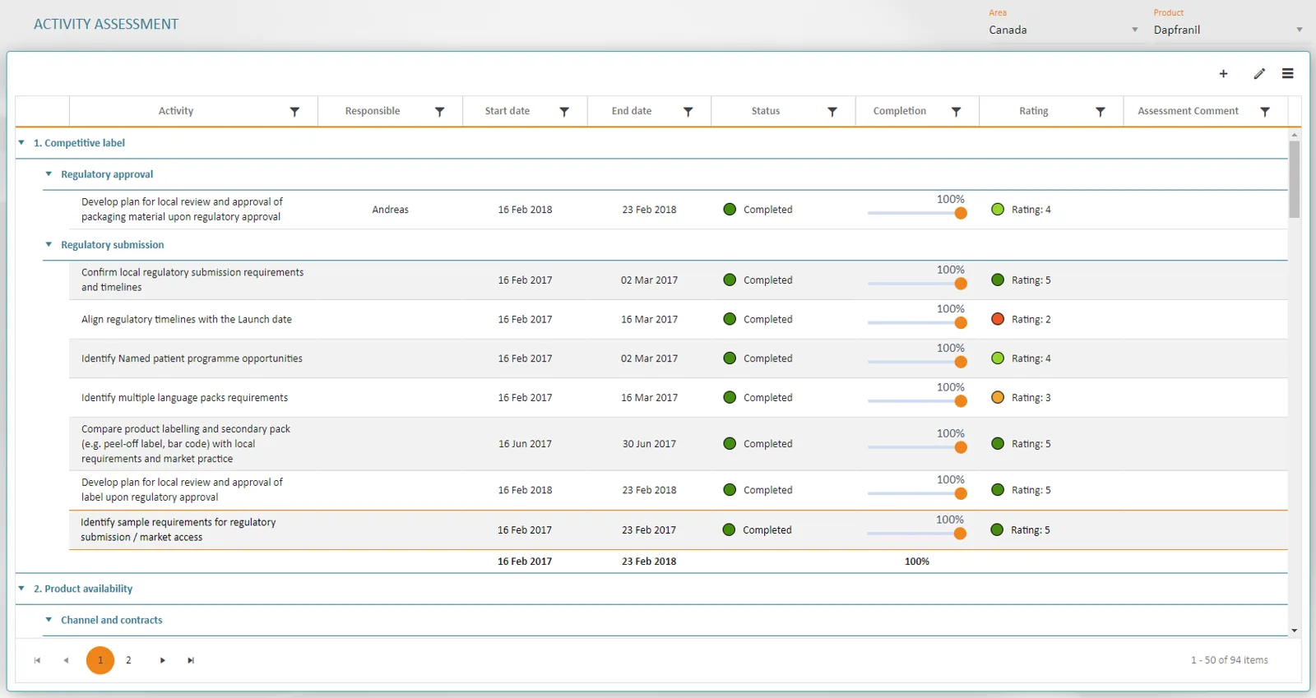This screenshot has height=698, width=1316.
Task: Sort by Assessment Comment column header
Action: [1188, 111]
